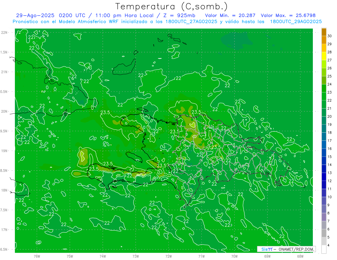Click the '73W' longitude axis label

point(136,256)
